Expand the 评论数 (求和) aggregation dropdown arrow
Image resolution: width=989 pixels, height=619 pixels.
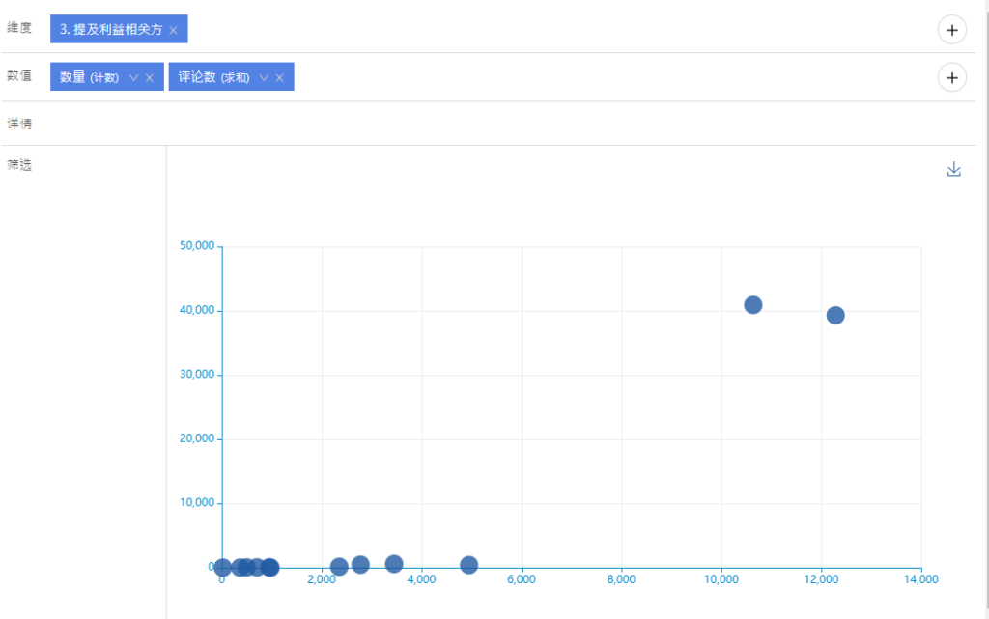[x=263, y=78]
